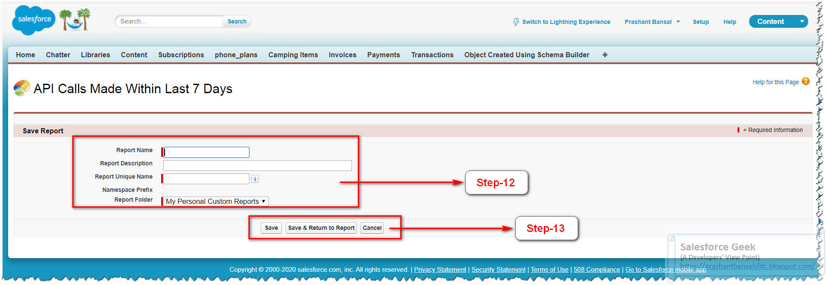Click the 'Save Report' section heading
Viewport: 827px width, 285px height.
tap(43, 131)
